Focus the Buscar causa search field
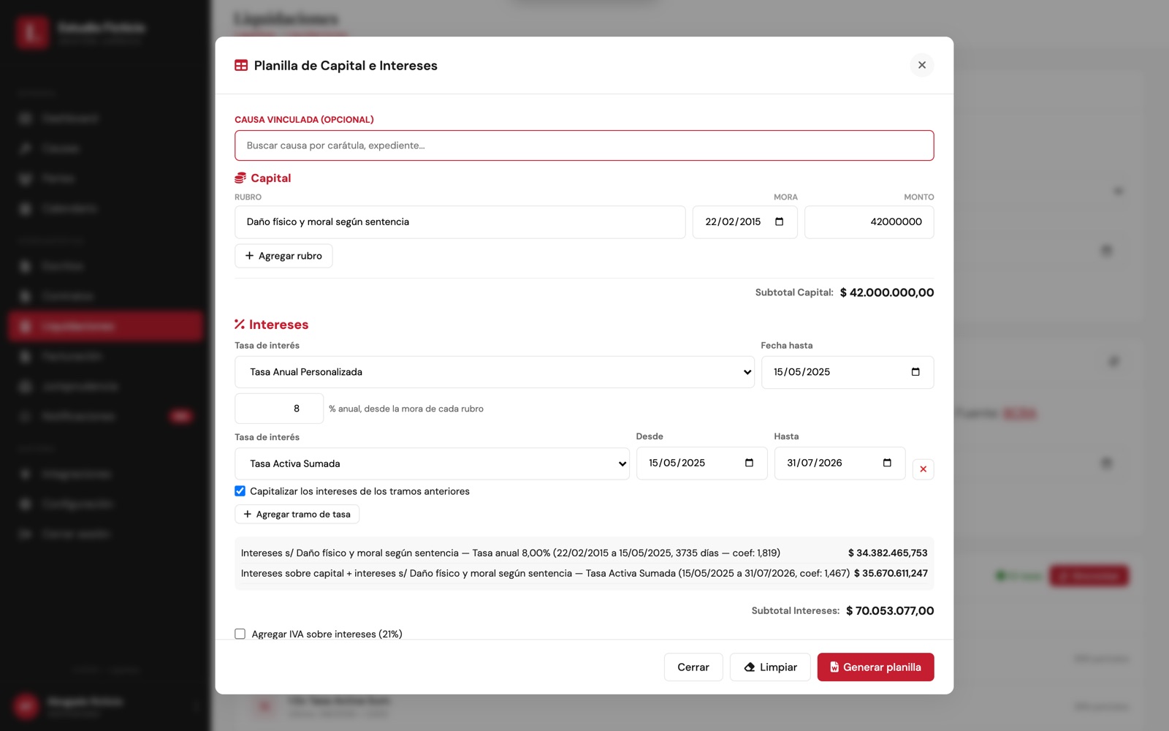This screenshot has height=731, width=1169. click(584, 145)
